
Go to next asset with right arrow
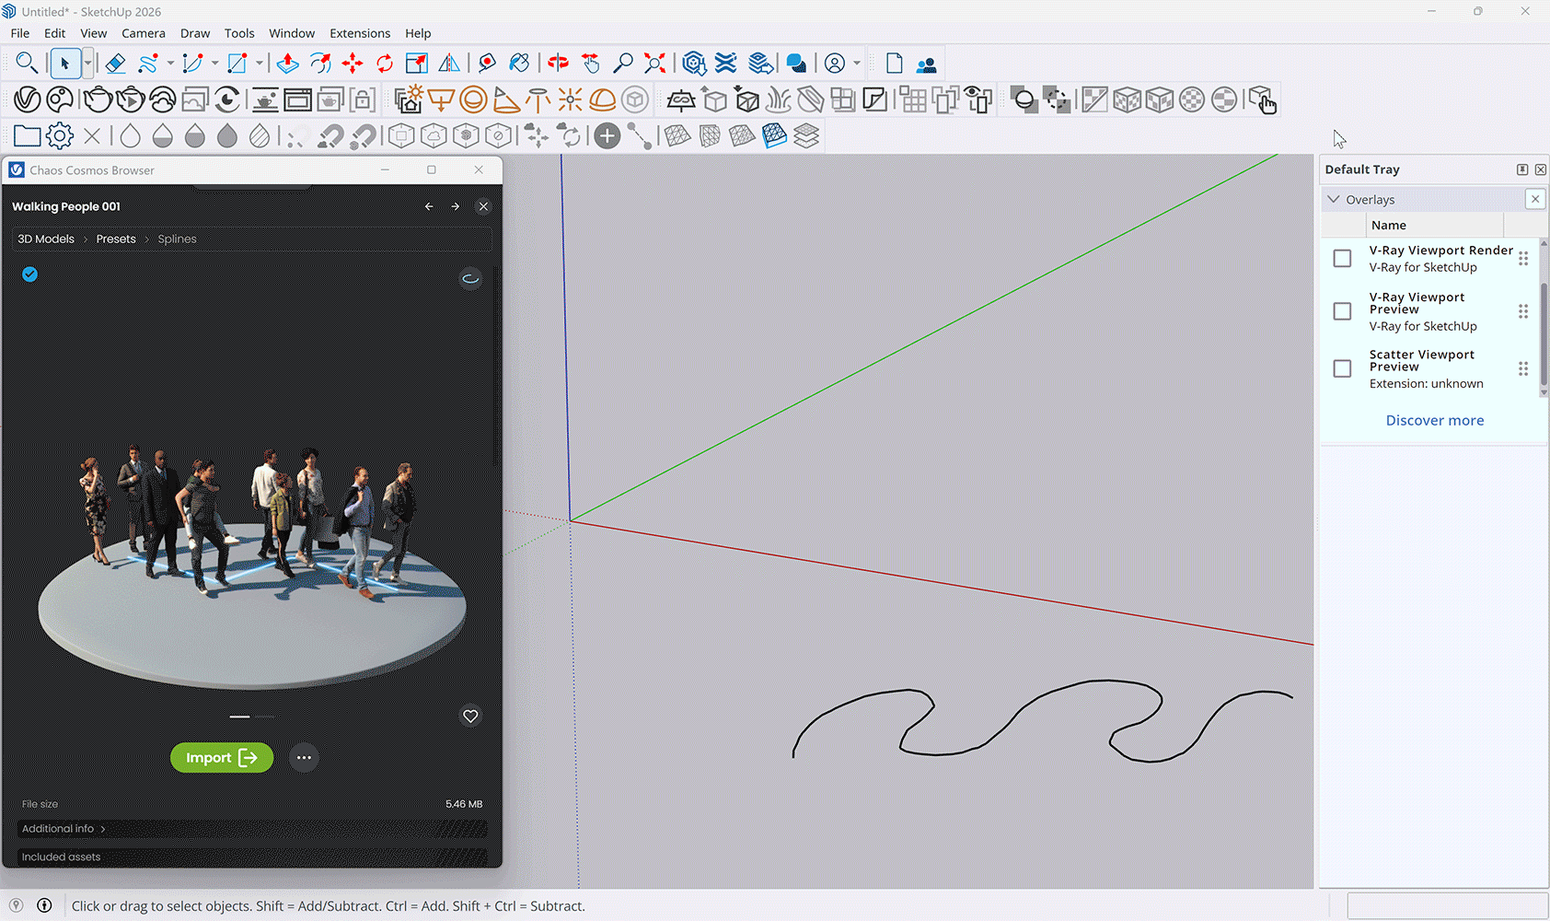click(456, 206)
